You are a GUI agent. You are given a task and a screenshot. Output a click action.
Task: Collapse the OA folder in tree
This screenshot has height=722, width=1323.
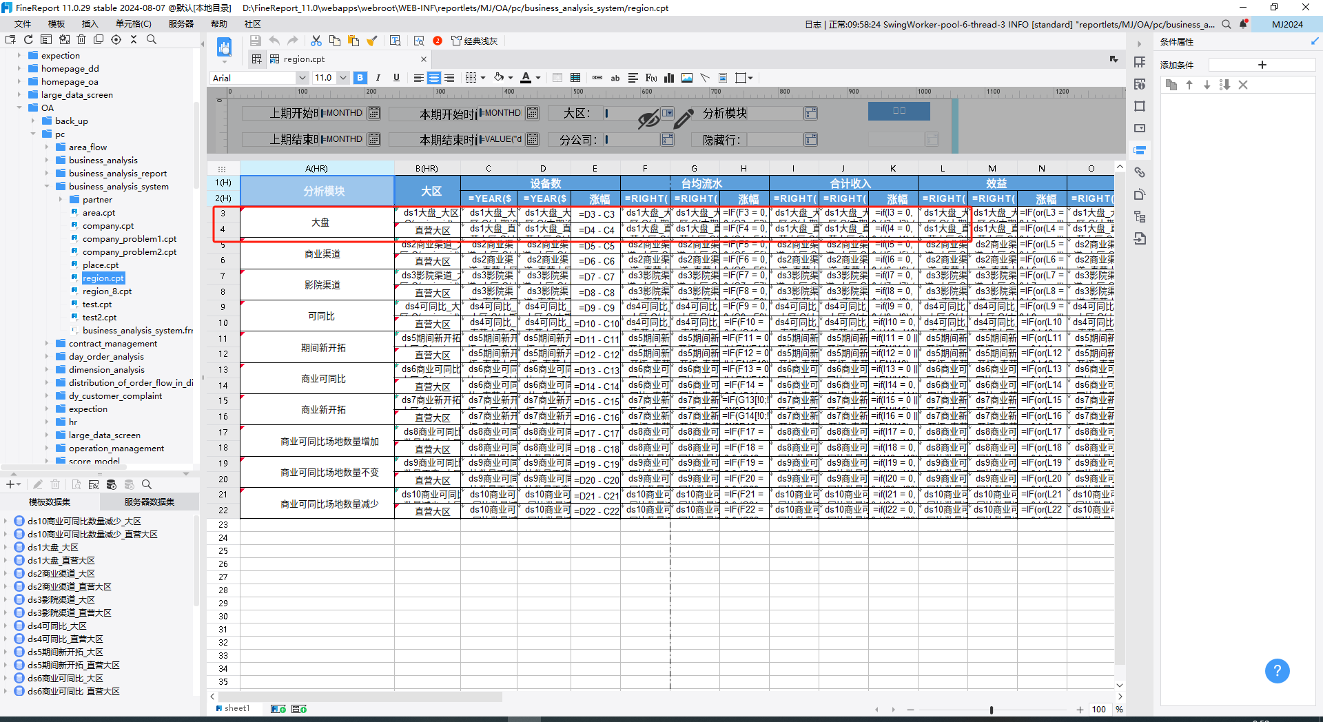pyautogui.click(x=19, y=107)
